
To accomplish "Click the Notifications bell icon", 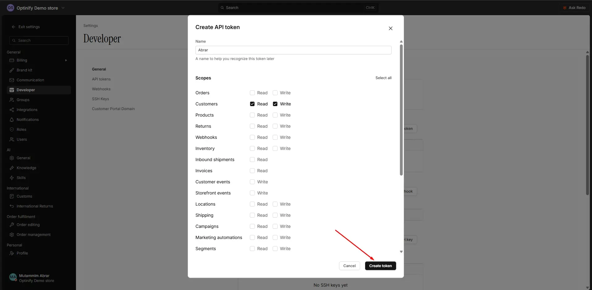I will [12, 120].
